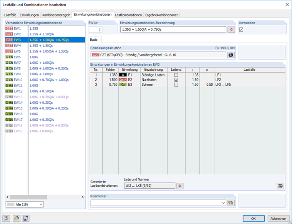Toggle Leitend checkbox for Schnee

click(x=176, y=85)
